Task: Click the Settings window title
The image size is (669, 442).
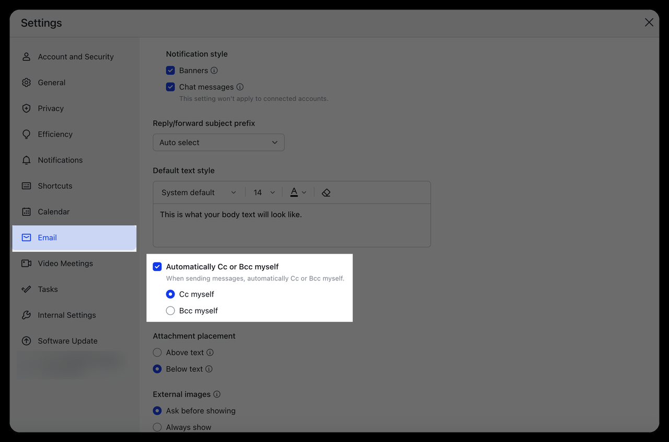Action: click(x=41, y=22)
